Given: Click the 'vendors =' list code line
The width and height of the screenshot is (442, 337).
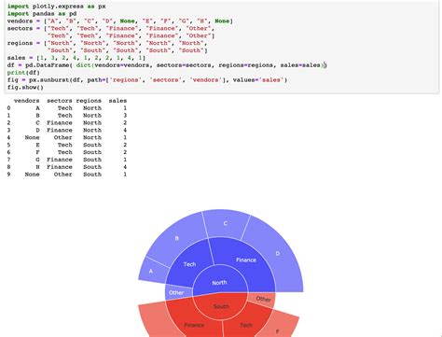Looking at the screenshot, I should (x=120, y=21).
